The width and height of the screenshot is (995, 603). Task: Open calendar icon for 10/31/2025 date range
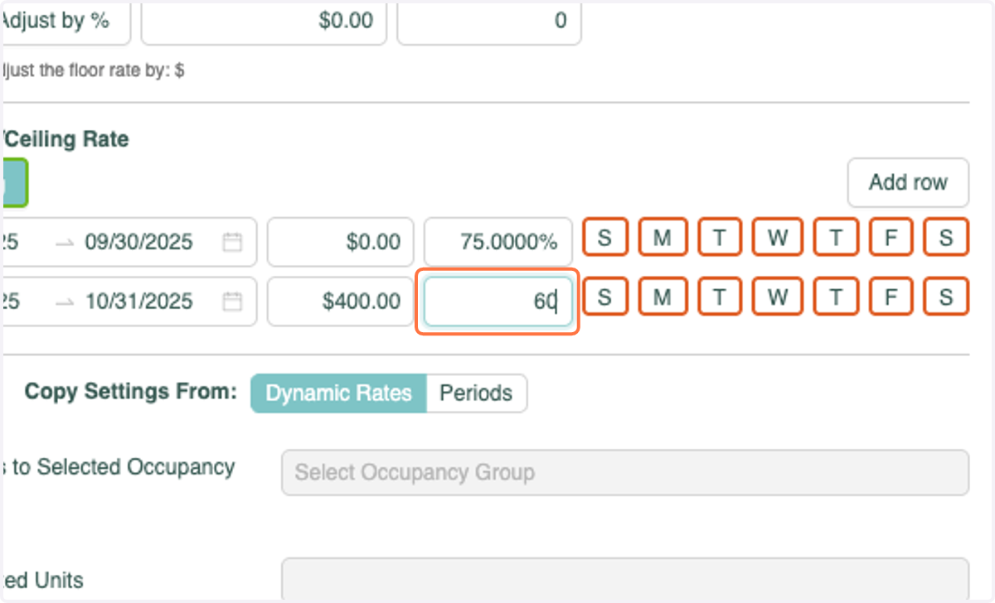233,301
